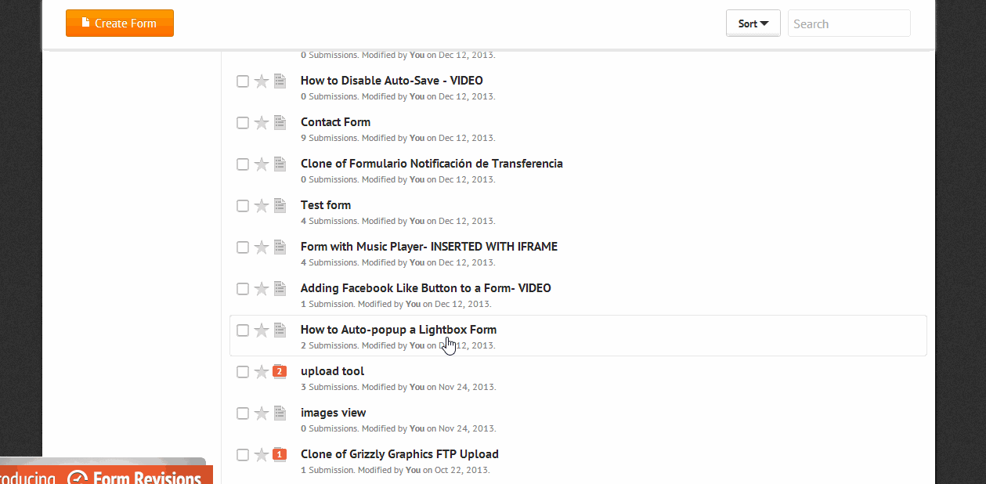The width and height of the screenshot is (986, 484).
Task: Check the How to Auto-popup Lightbox checkbox
Action: tap(243, 330)
